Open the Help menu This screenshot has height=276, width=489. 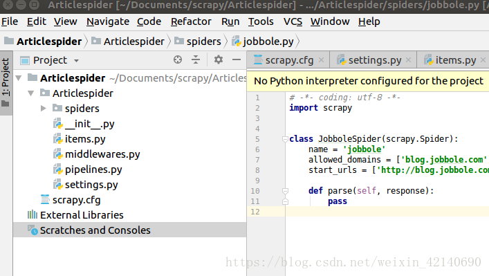coord(369,21)
